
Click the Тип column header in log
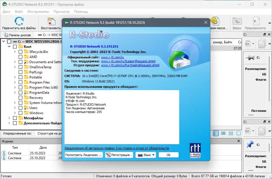pos(15,147)
